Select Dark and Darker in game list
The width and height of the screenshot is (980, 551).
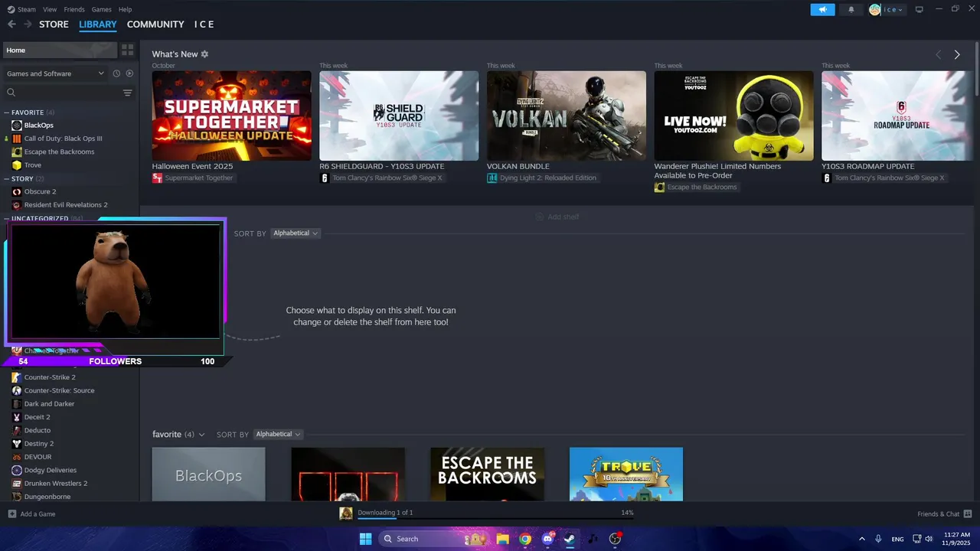50,404
